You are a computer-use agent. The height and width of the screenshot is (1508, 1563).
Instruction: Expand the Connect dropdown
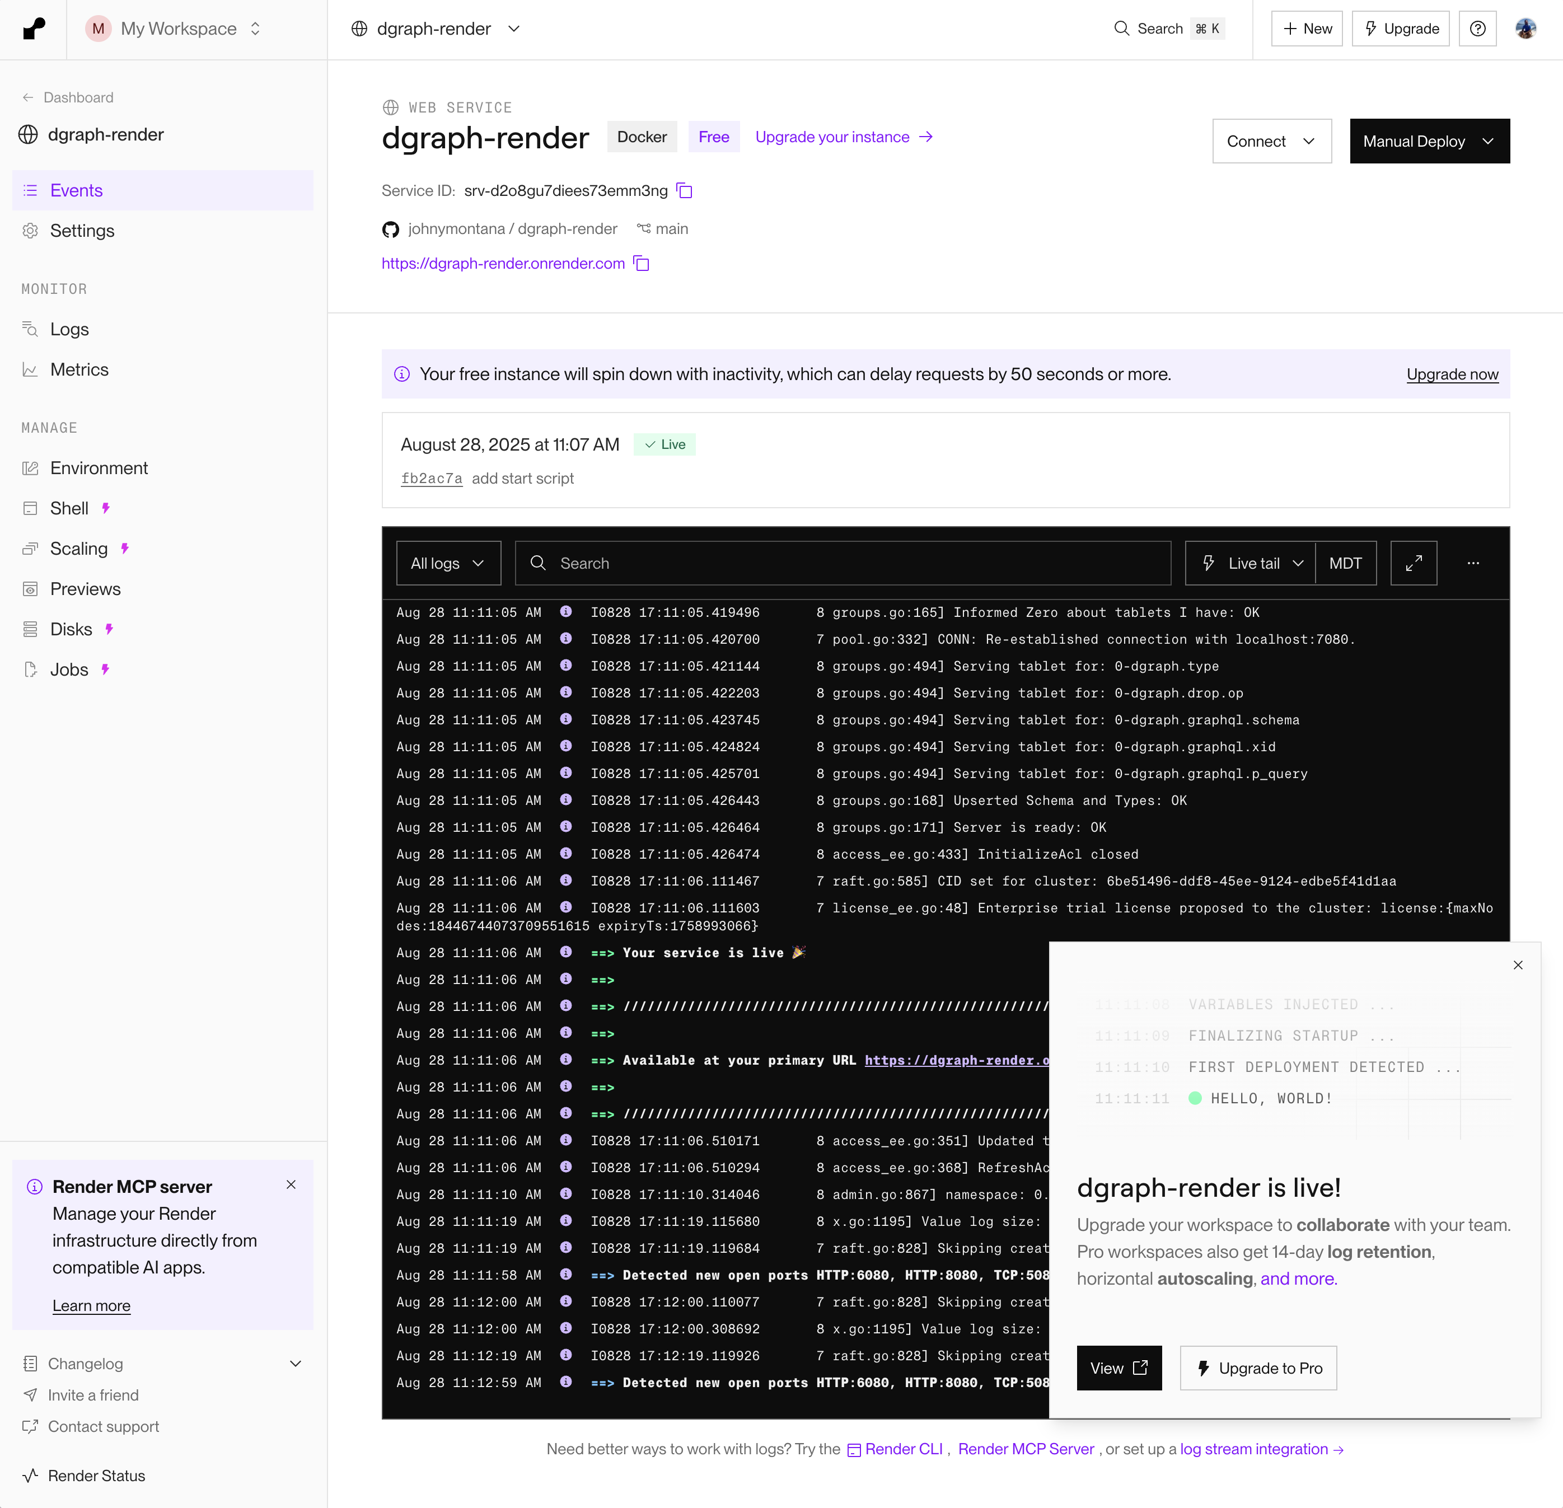(1272, 141)
